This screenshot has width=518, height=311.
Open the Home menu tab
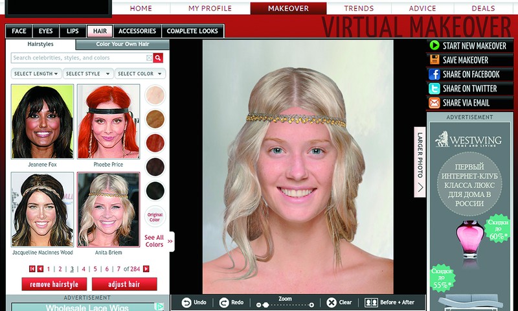(141, 8)
